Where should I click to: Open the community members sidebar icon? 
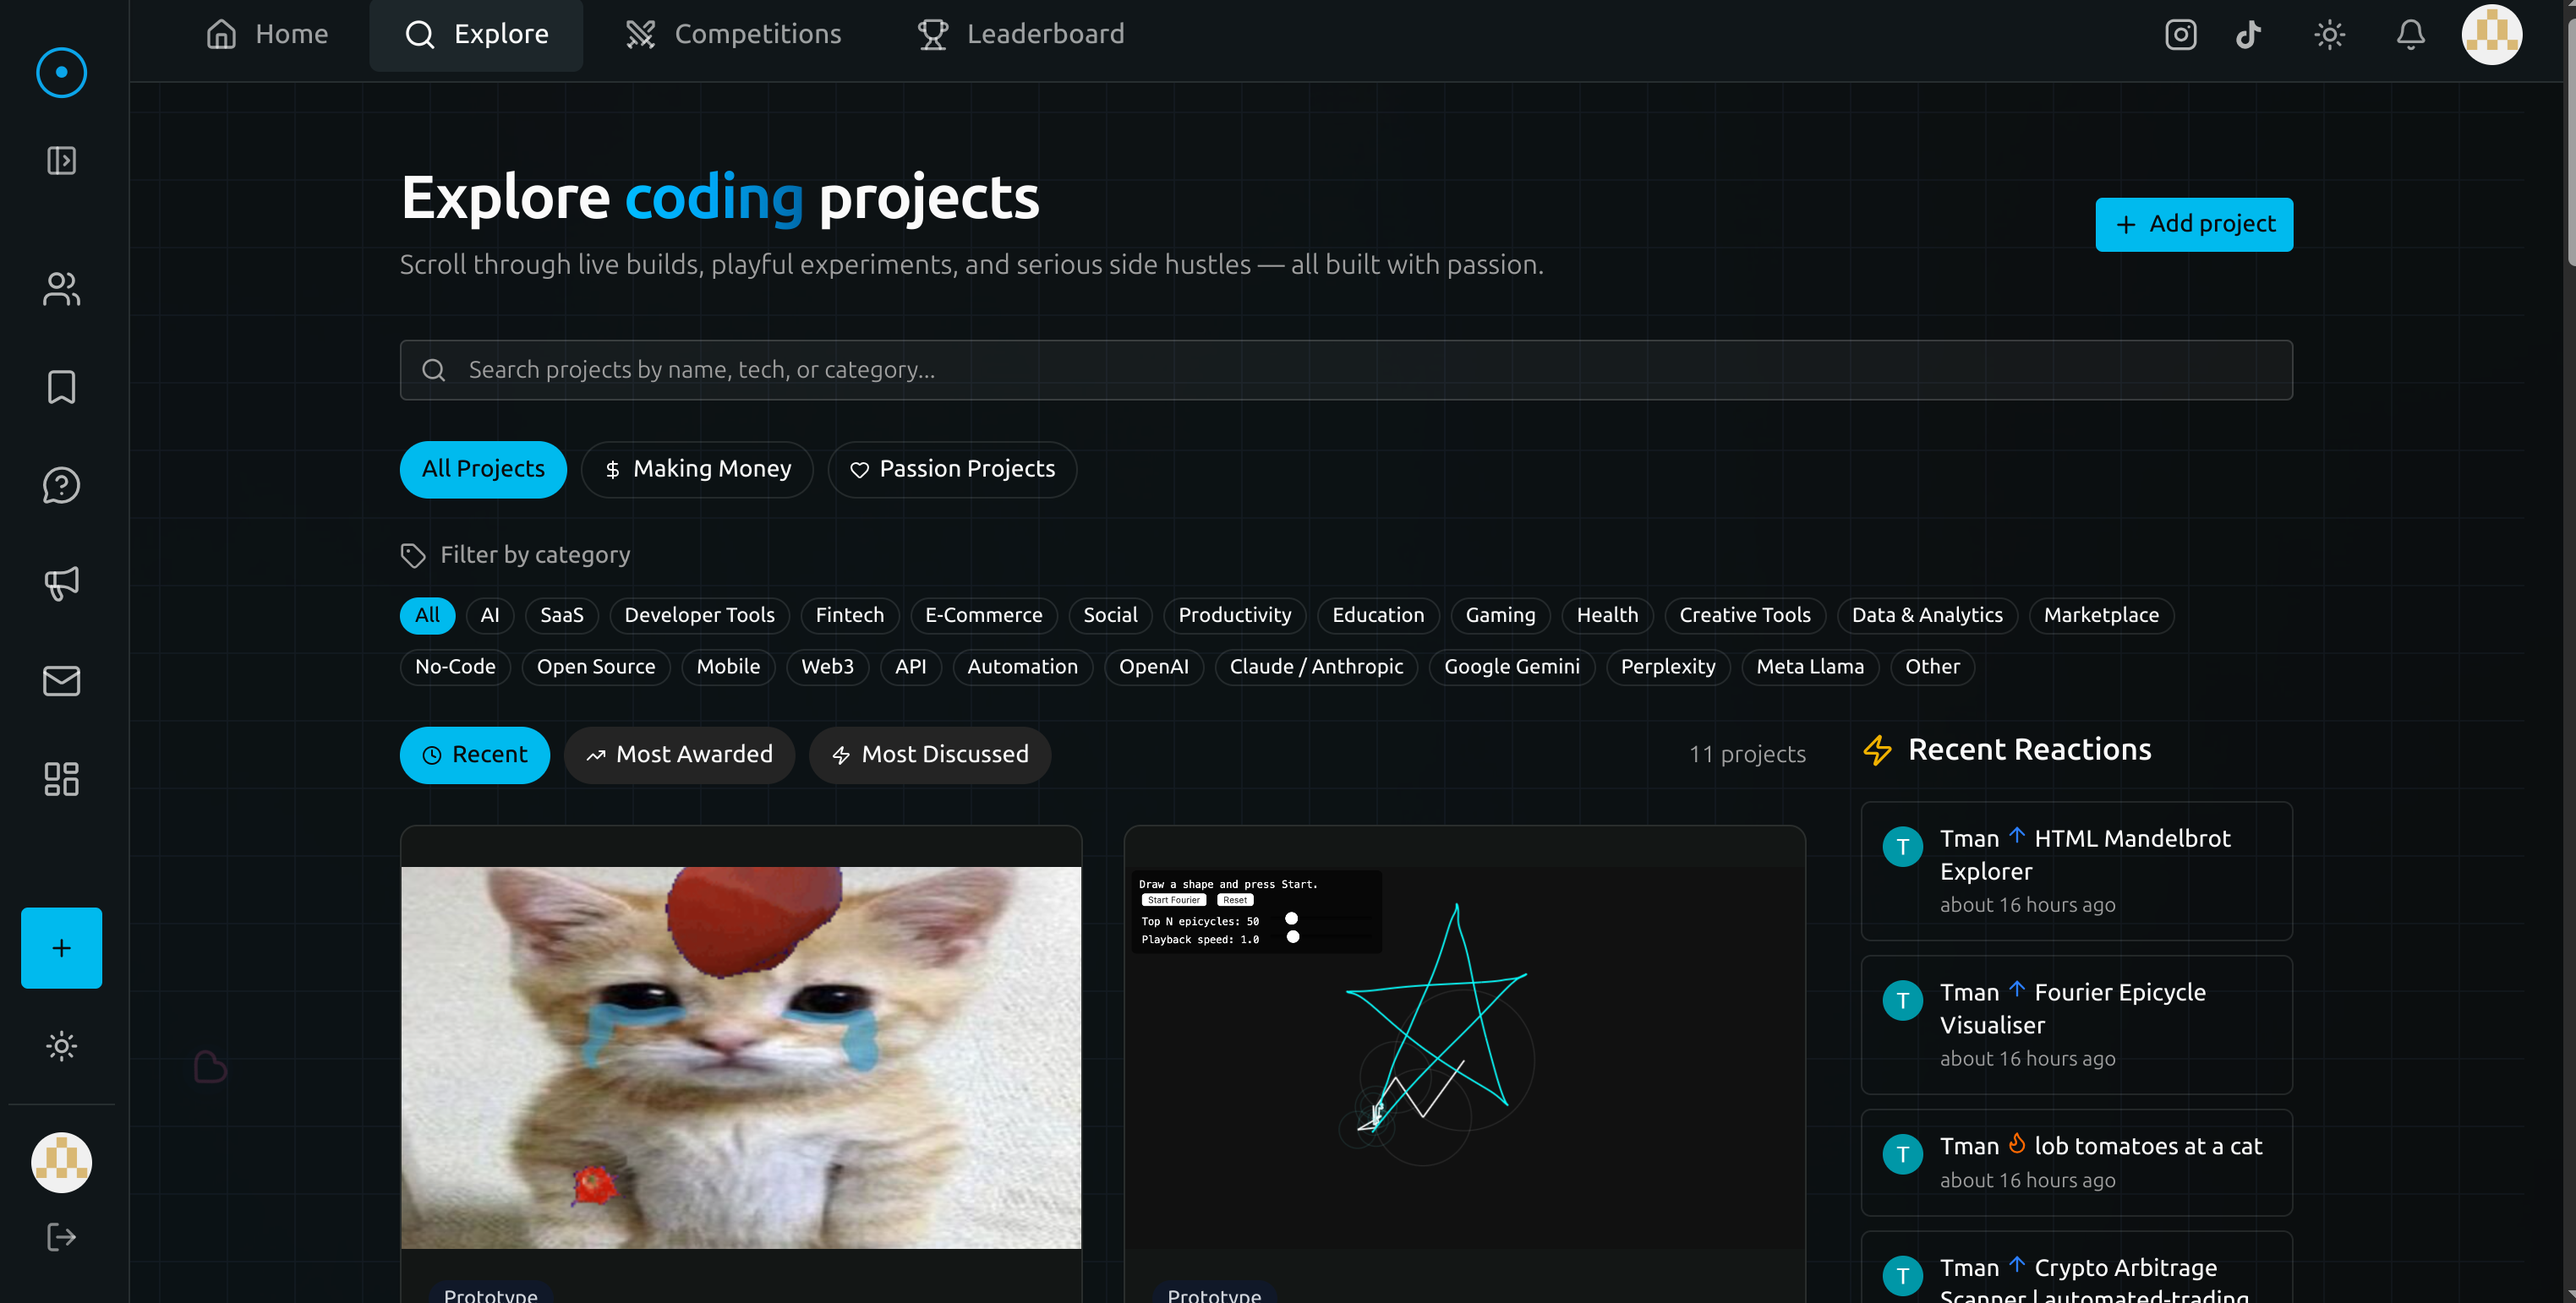pyautogui.click(x=60, y=290)
